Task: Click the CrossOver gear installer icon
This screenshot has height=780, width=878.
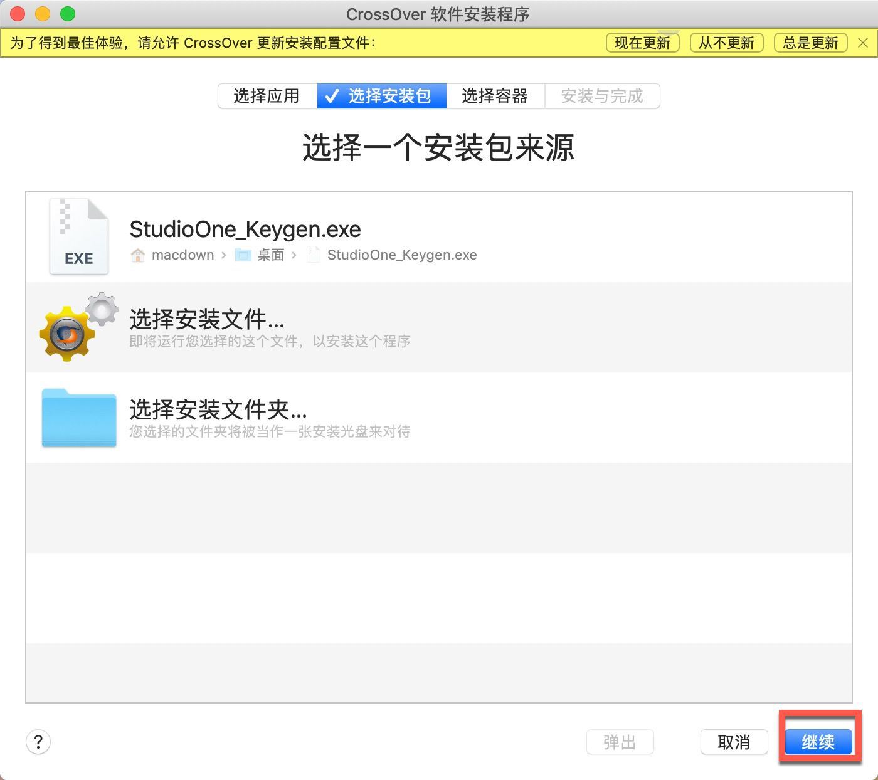Action: pyautogui.click(x=79, y=326)
